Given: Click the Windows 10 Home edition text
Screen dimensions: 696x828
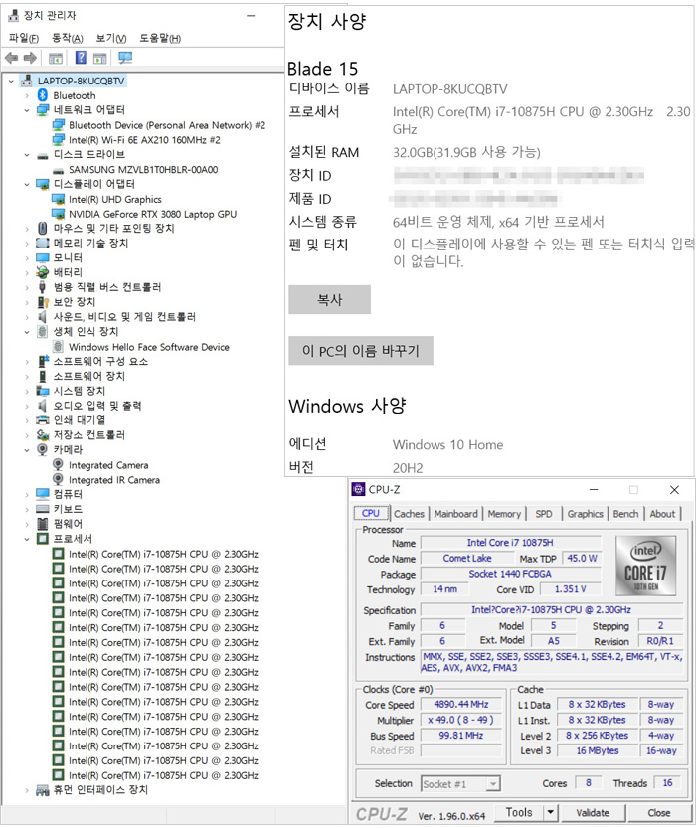Looking at the screenshot, I should (x=447, y=445).
